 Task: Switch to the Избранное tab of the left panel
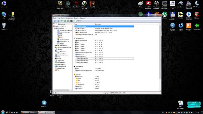(x=61, y=24)
